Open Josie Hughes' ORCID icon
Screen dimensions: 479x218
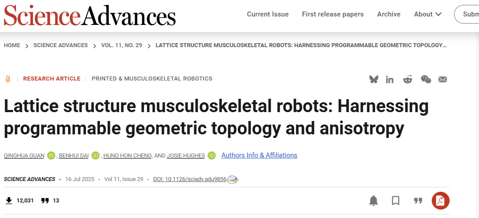(212, 155)
